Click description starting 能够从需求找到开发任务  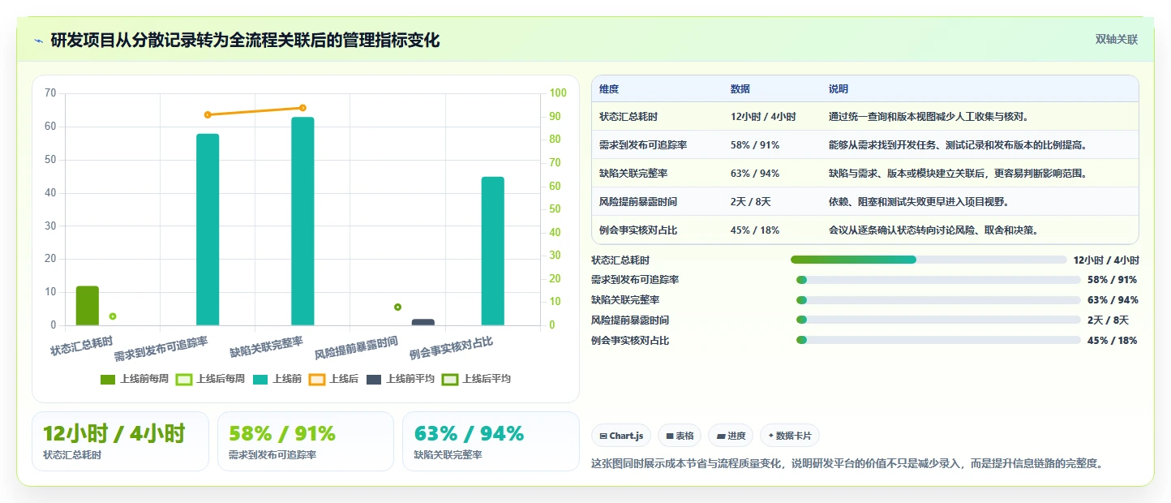click(x=958, y=145)
